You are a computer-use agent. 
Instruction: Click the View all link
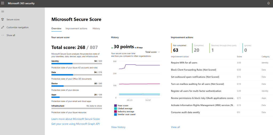point(175,127)
